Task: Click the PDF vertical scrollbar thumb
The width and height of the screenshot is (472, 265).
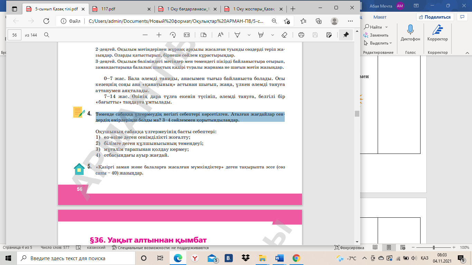Action: pyautogui.click(x=357, y=114)
